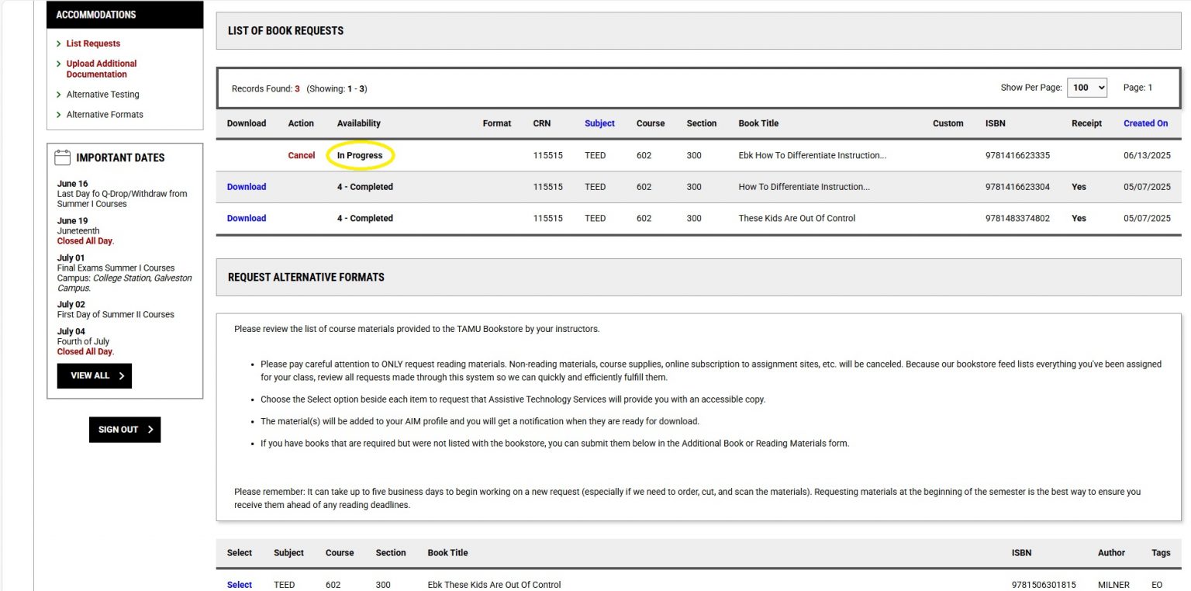
Task: Click VIEW ALL under Important Dates
Action: (x=93, y=375)
